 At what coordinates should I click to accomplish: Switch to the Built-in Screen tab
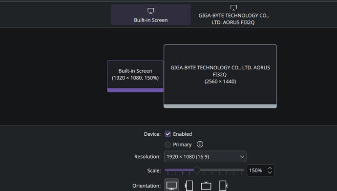coord(150,15)
